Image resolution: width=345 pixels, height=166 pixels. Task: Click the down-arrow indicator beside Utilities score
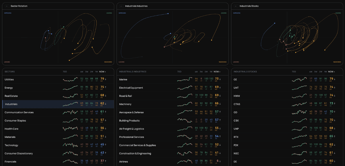(106, 79)
